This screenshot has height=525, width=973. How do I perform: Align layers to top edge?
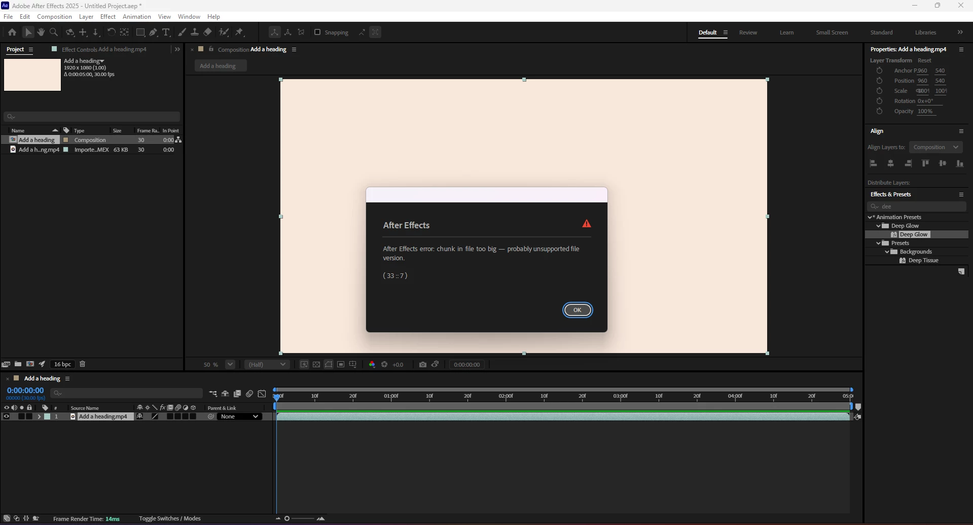925,163
